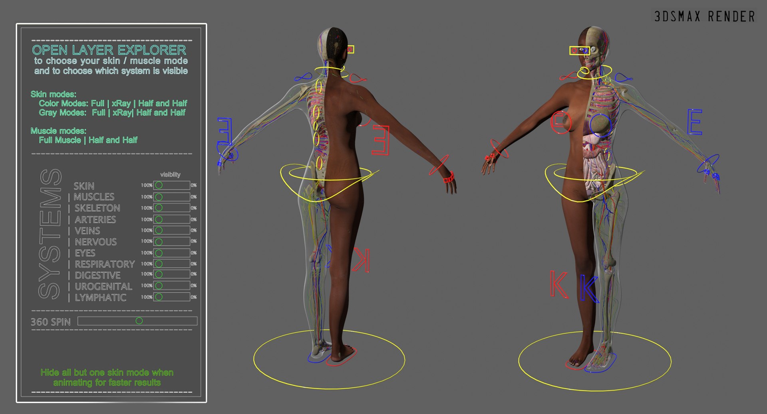Pick blue clavicle loop on front-view figure

pos(624,77)
